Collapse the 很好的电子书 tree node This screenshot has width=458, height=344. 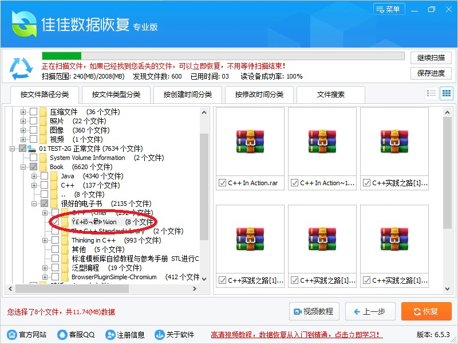[x=34, y=204]
